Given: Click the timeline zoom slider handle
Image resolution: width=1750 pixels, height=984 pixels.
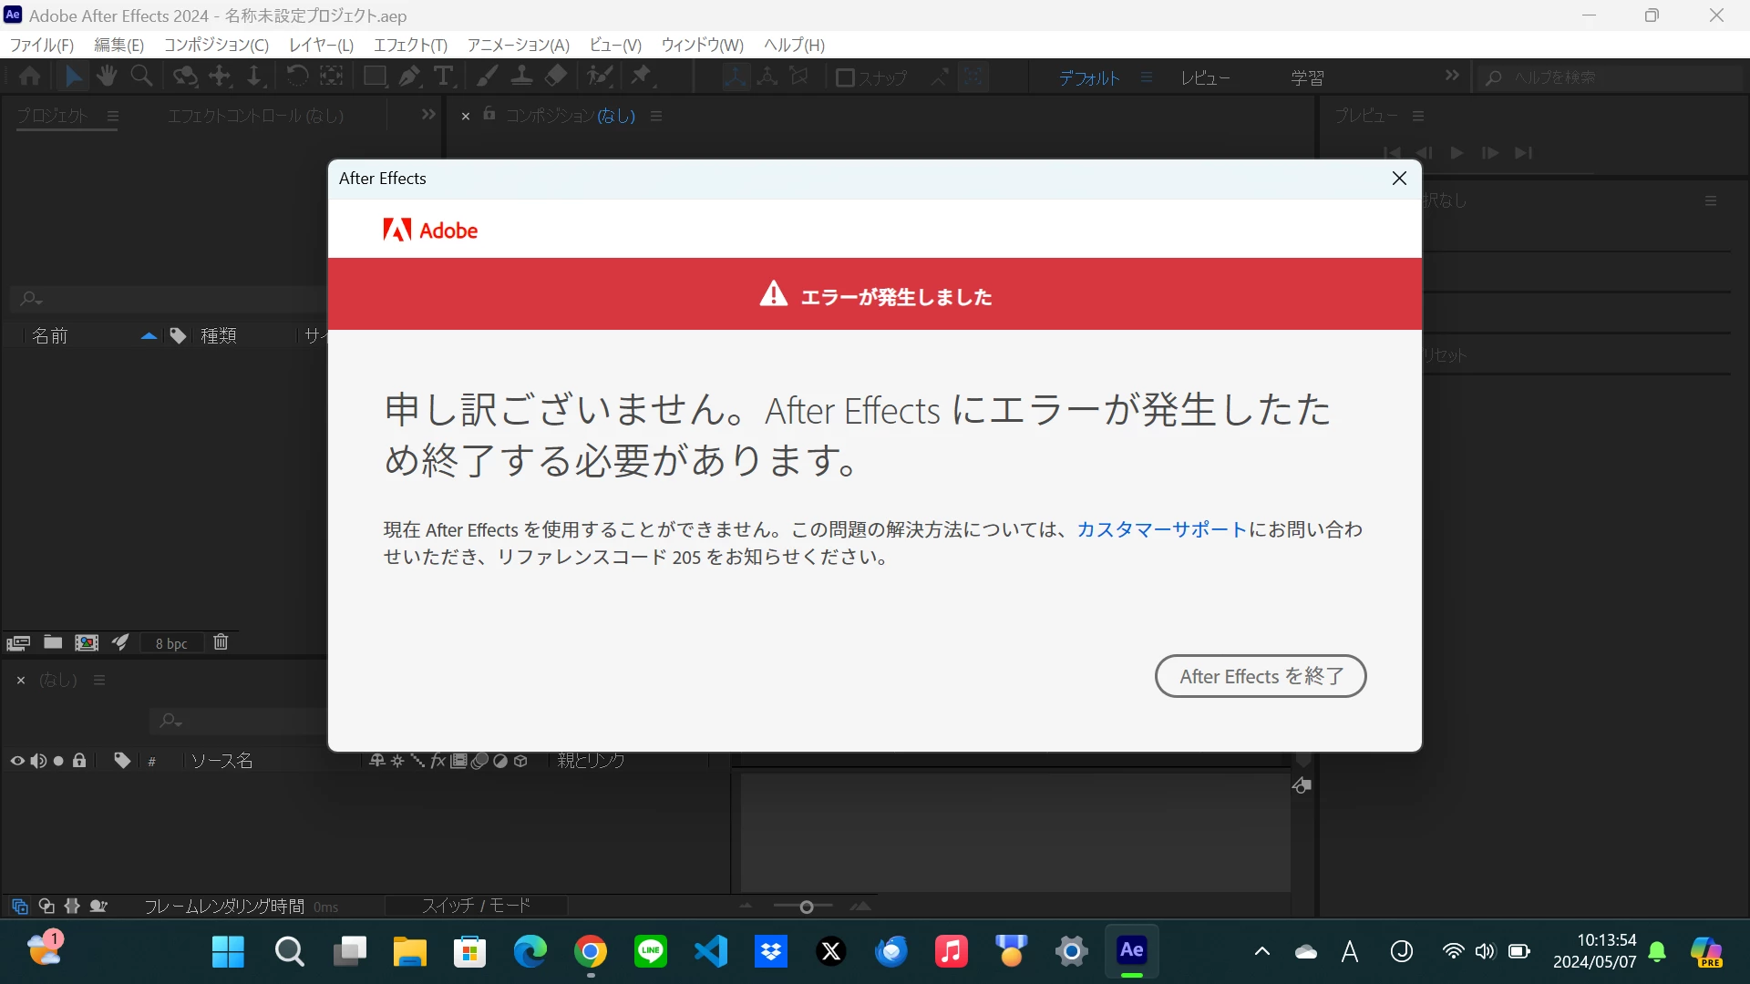Looking at the screenshot, I should click(806, 907).
